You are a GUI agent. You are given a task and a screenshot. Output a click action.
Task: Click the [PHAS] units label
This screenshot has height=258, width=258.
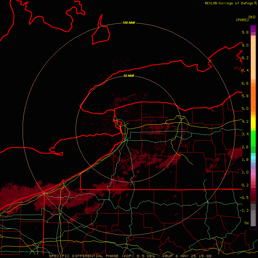click(x=242, y=20)
